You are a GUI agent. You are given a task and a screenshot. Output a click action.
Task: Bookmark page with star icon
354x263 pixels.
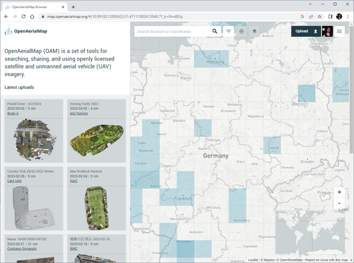[320, 17]
